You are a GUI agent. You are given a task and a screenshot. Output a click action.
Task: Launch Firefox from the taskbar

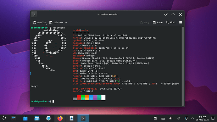pyautogui.click(x=60, y=118)
